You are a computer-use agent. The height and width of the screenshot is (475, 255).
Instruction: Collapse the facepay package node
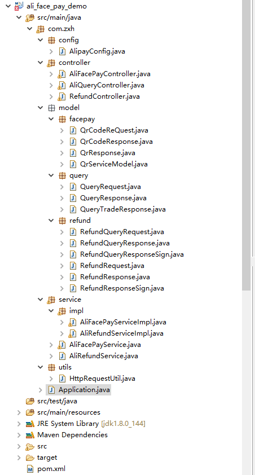pos(51,119)
